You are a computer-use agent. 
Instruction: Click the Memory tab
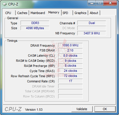54,13
